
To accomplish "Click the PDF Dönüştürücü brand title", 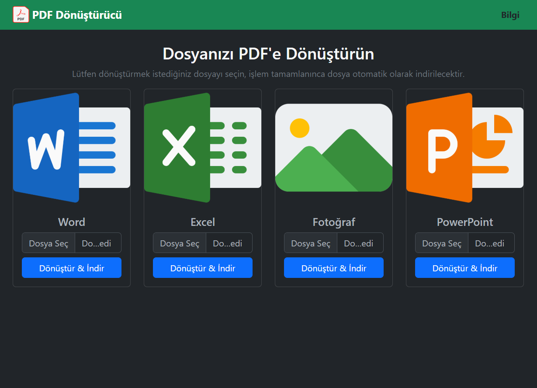I will tap(77, 15).
